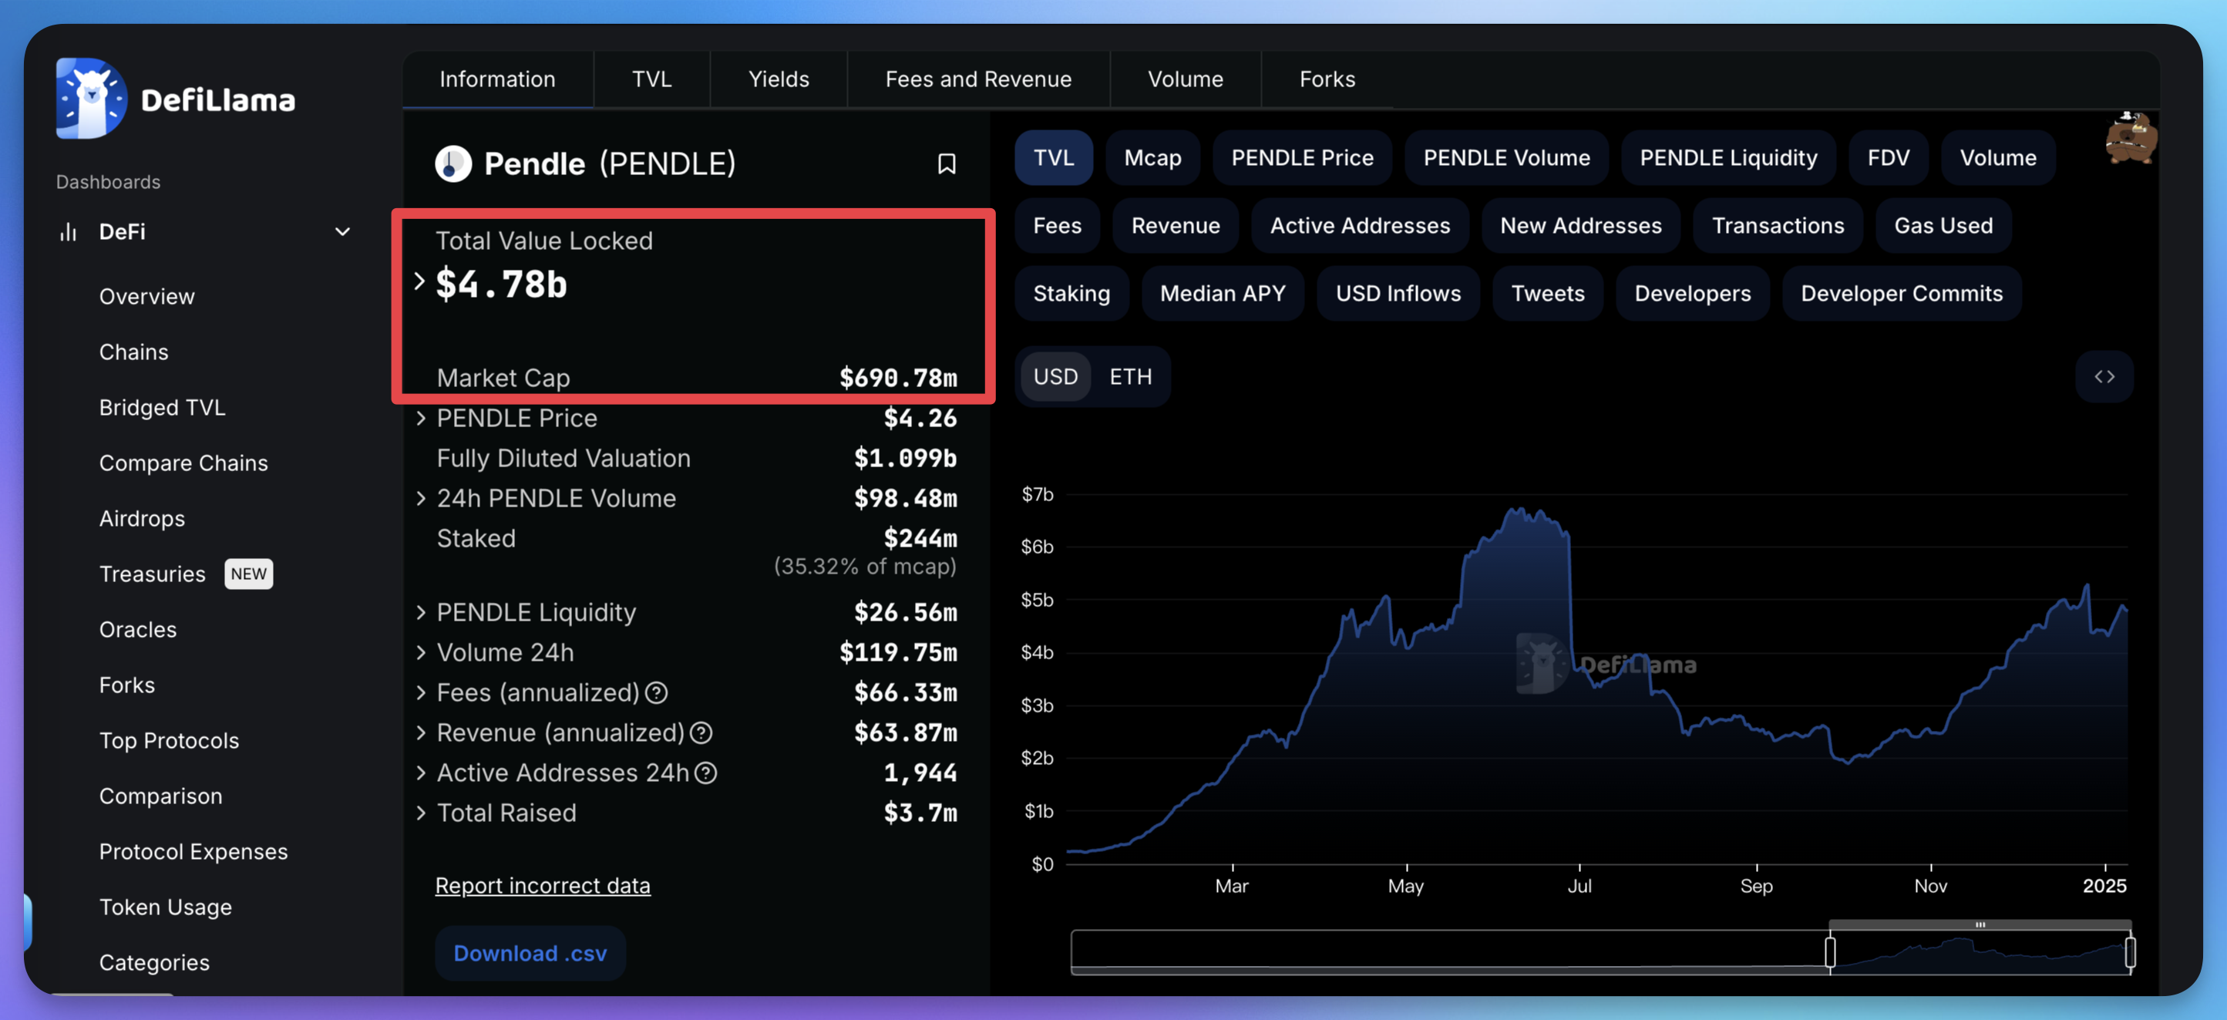Enable the PENDLE Liquidity chart metric
This screenshot has width=2227, height=1020.
1728,158
